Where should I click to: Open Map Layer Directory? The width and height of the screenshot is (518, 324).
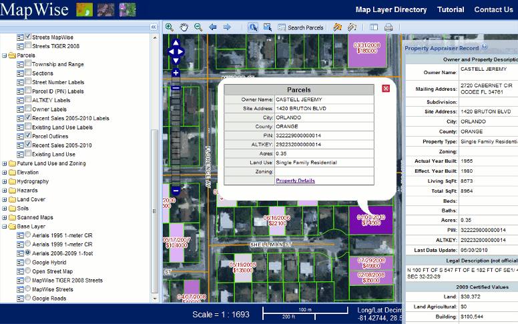click(391, 9)
